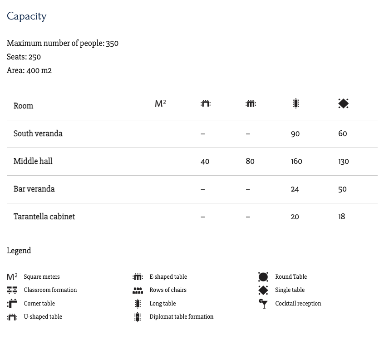
Task: Click the Single table diamond icon in header
Action: point(343,103)
